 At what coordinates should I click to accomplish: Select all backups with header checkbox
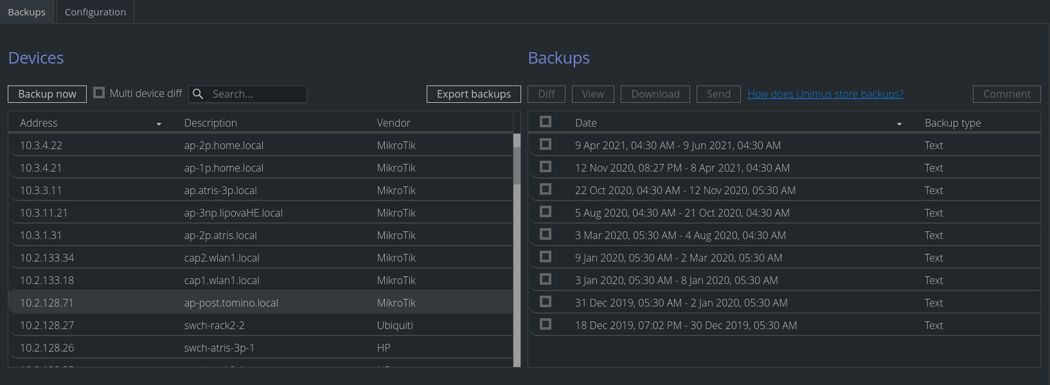546,121
